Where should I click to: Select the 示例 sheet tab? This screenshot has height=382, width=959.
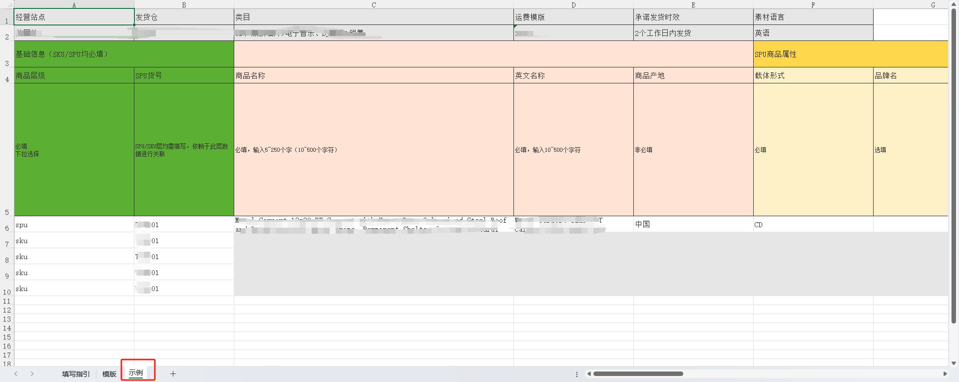(136, 373)
